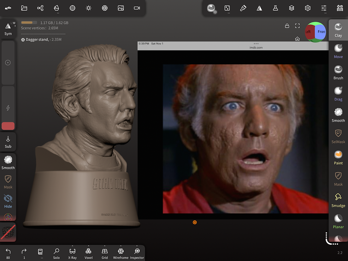
Task: Open the Layers stack menu
Action: (x=292, y=8)
